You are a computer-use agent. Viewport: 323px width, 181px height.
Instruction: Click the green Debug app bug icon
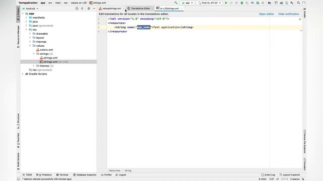coord(242,3)
